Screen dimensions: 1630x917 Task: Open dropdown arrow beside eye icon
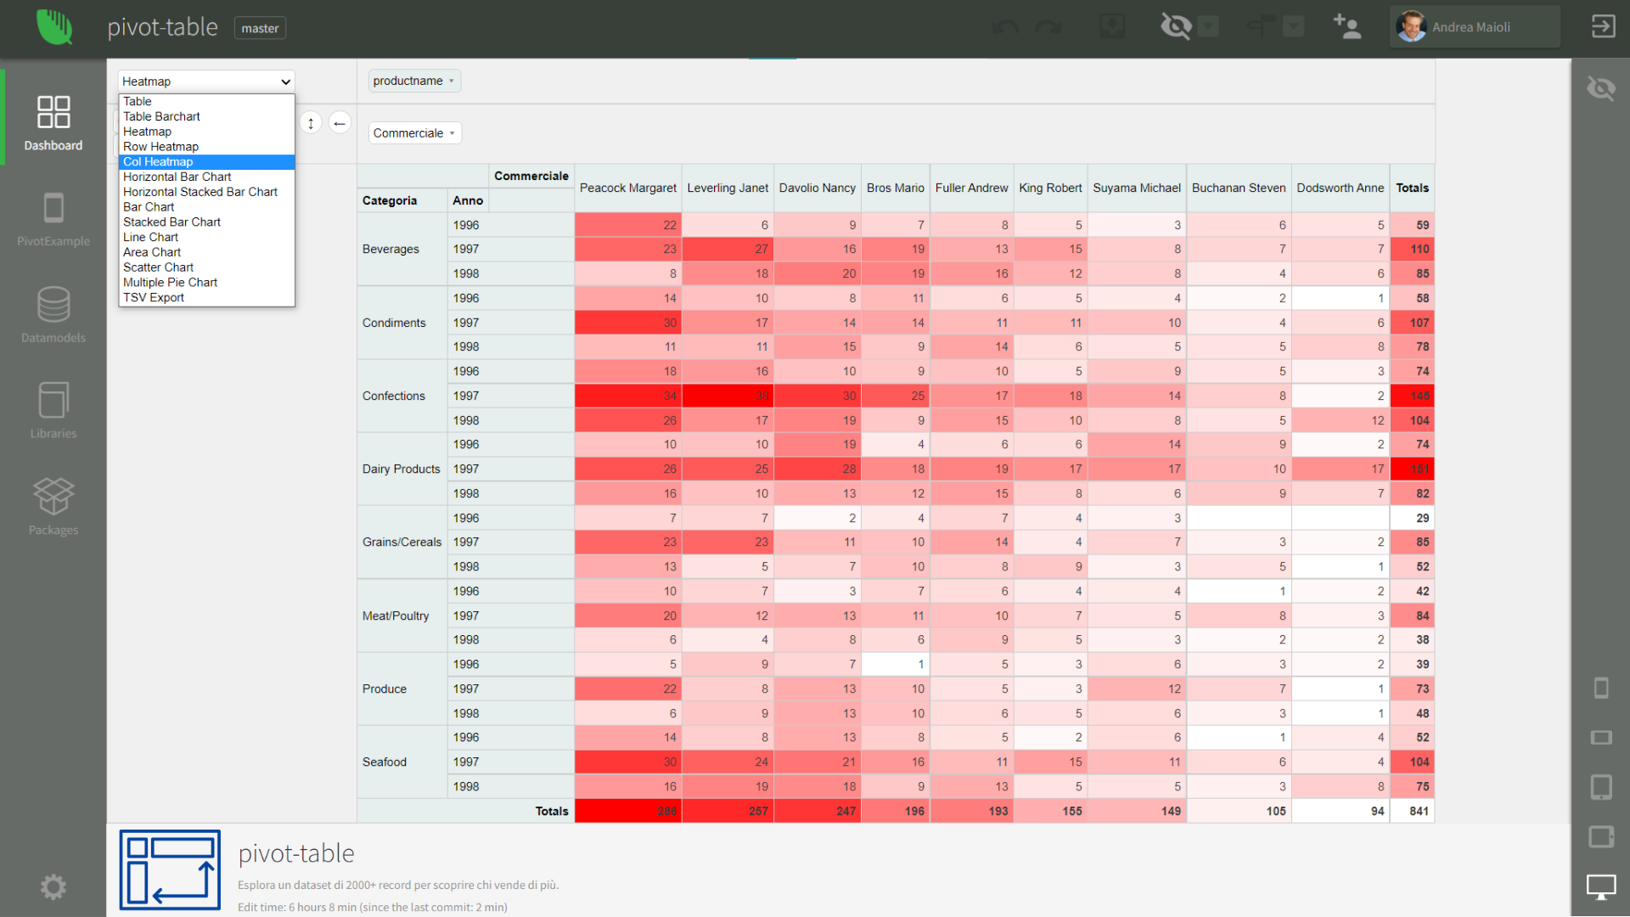click(x=1209, y=27)
